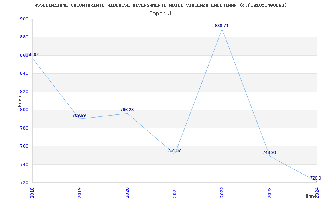Click the 820 y-axis tick label
Viewport: 321px width, 200px height.
coord(24,92)
